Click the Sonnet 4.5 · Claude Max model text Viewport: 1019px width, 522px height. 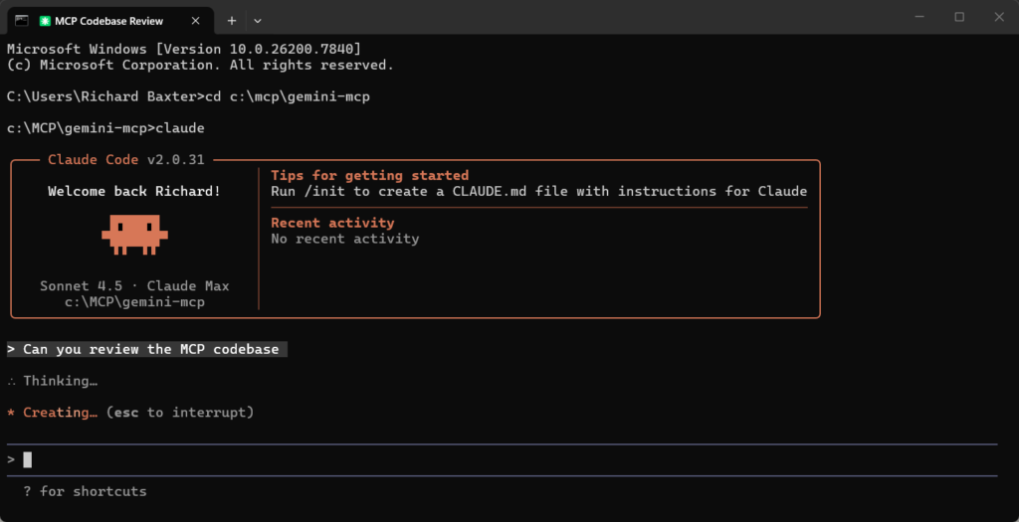coord(134,286)
